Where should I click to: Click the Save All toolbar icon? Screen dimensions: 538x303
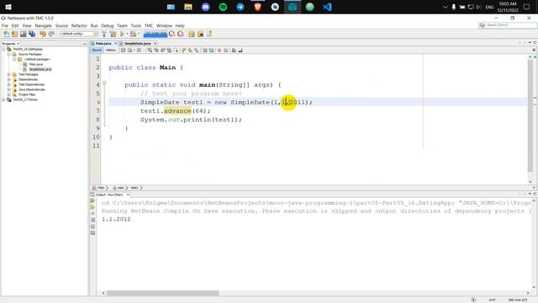(32, 34)
